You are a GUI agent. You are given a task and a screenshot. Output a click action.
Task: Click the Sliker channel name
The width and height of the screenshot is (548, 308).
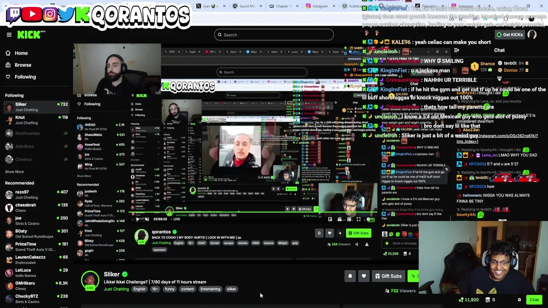[111, 274]
